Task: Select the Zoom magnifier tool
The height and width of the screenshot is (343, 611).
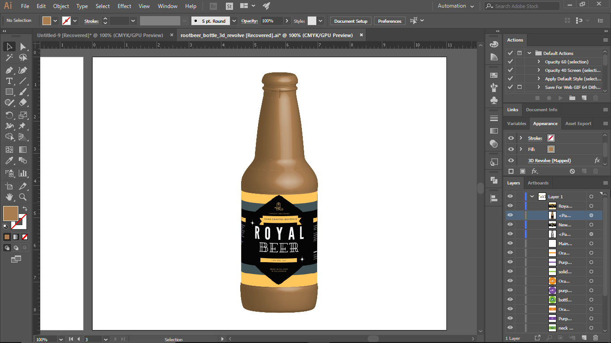Action: 23,197
